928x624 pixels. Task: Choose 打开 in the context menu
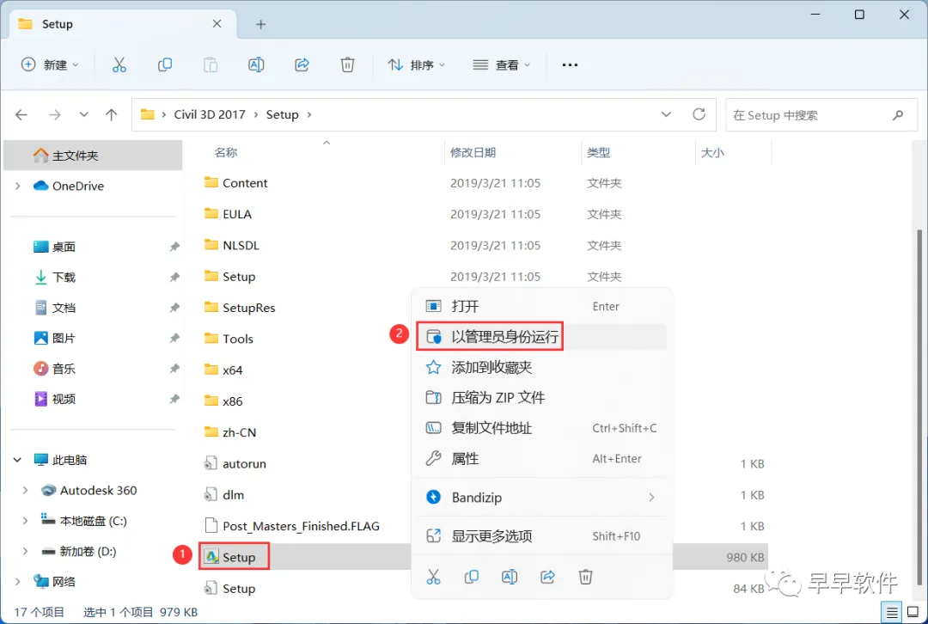(x=541, y=306)
